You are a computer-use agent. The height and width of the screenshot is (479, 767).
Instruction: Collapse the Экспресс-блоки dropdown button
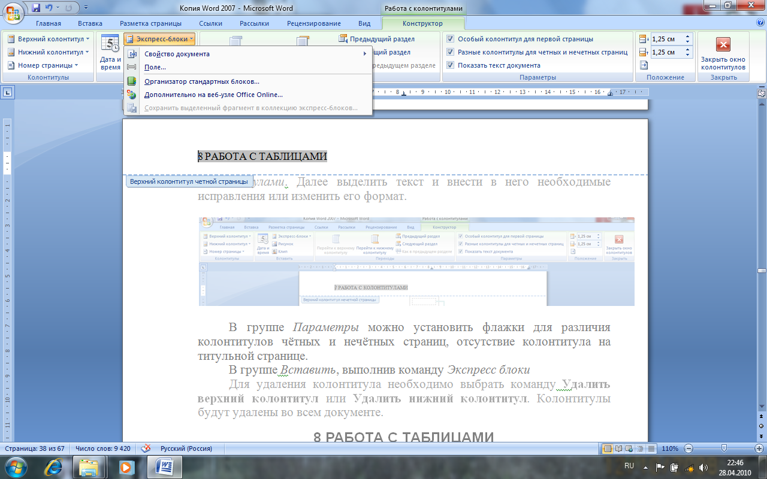point(160,39)
